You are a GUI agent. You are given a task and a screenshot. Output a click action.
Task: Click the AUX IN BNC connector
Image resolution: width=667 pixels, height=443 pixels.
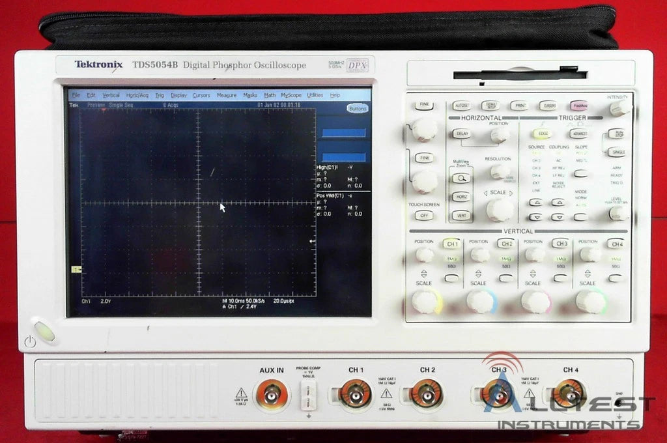(271, 395)
